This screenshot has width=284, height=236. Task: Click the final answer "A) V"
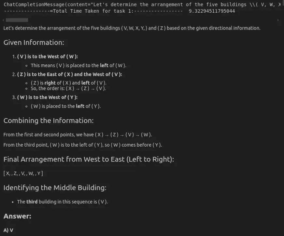[x=8, y=230]
